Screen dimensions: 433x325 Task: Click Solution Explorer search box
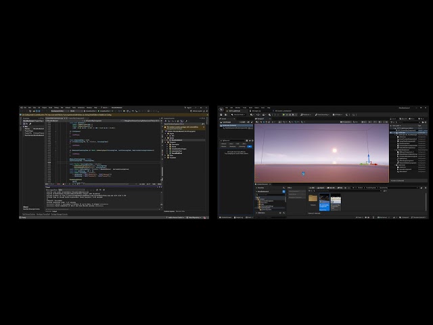click(185, 124)
